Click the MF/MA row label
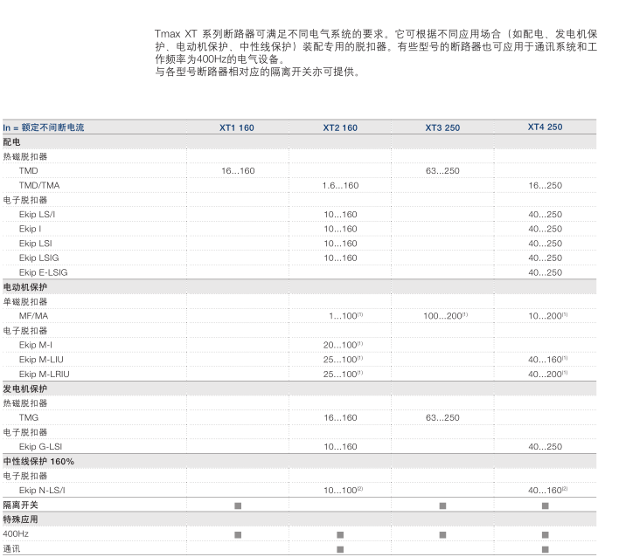The height and width of the screenshot is (557, 619). (33, 316)
